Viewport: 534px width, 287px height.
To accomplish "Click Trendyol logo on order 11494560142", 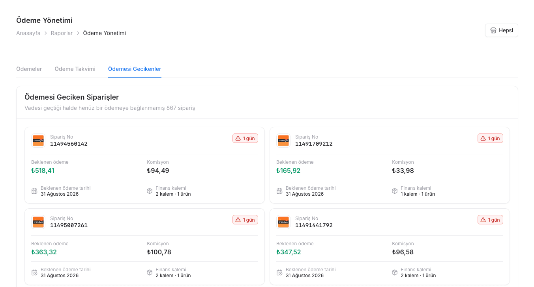I will (x=38, y=141).
